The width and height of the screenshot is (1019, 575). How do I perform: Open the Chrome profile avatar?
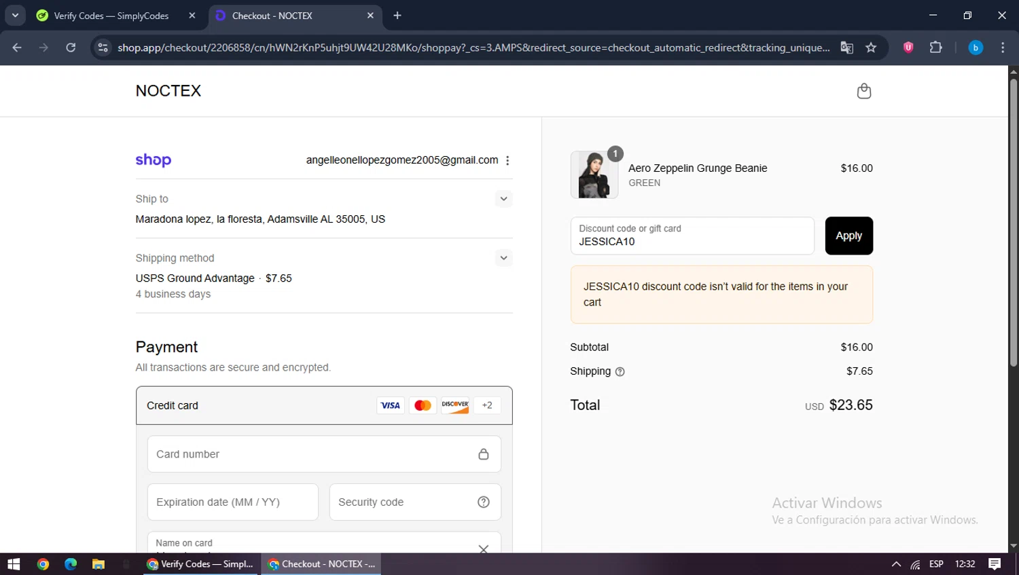976,48
